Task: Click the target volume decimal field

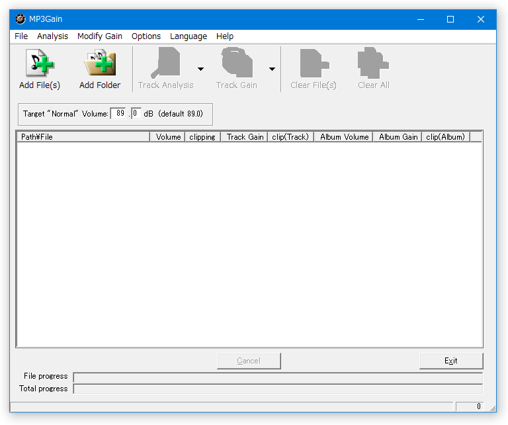Action: pos(136,113)
